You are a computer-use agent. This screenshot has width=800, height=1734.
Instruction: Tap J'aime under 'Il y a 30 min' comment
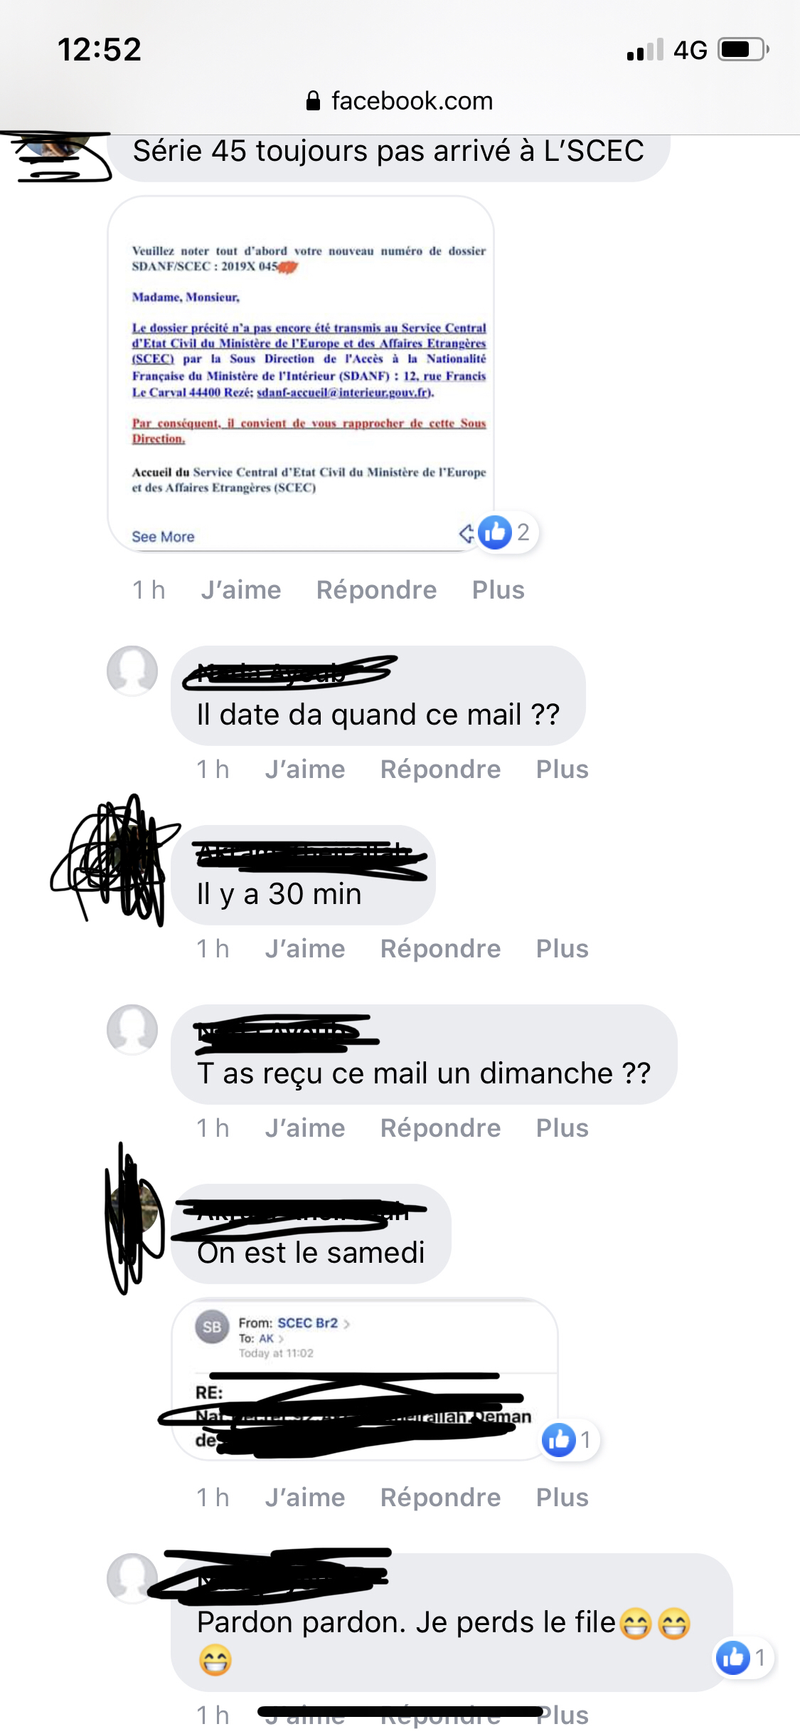click(x=305, y=948)
